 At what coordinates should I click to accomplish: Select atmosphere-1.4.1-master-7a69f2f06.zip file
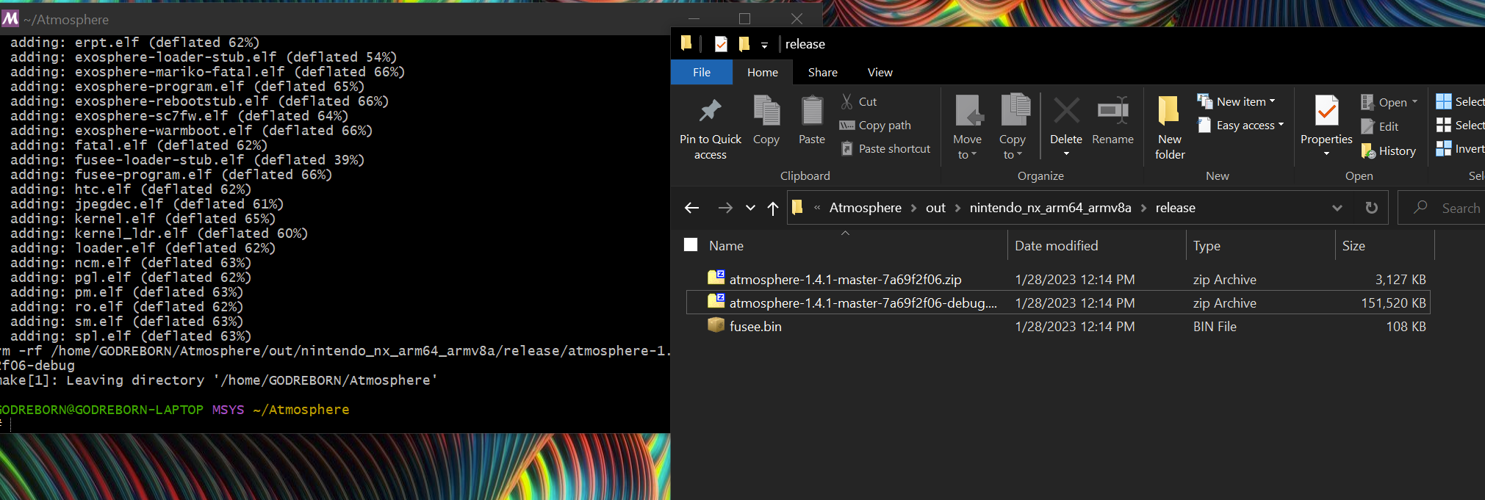click(845, 280)
